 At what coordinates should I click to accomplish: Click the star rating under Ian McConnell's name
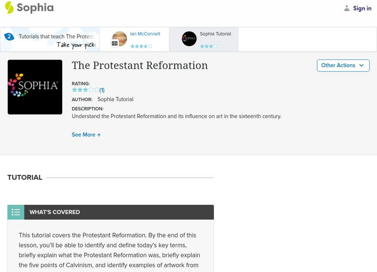[141, 46]
